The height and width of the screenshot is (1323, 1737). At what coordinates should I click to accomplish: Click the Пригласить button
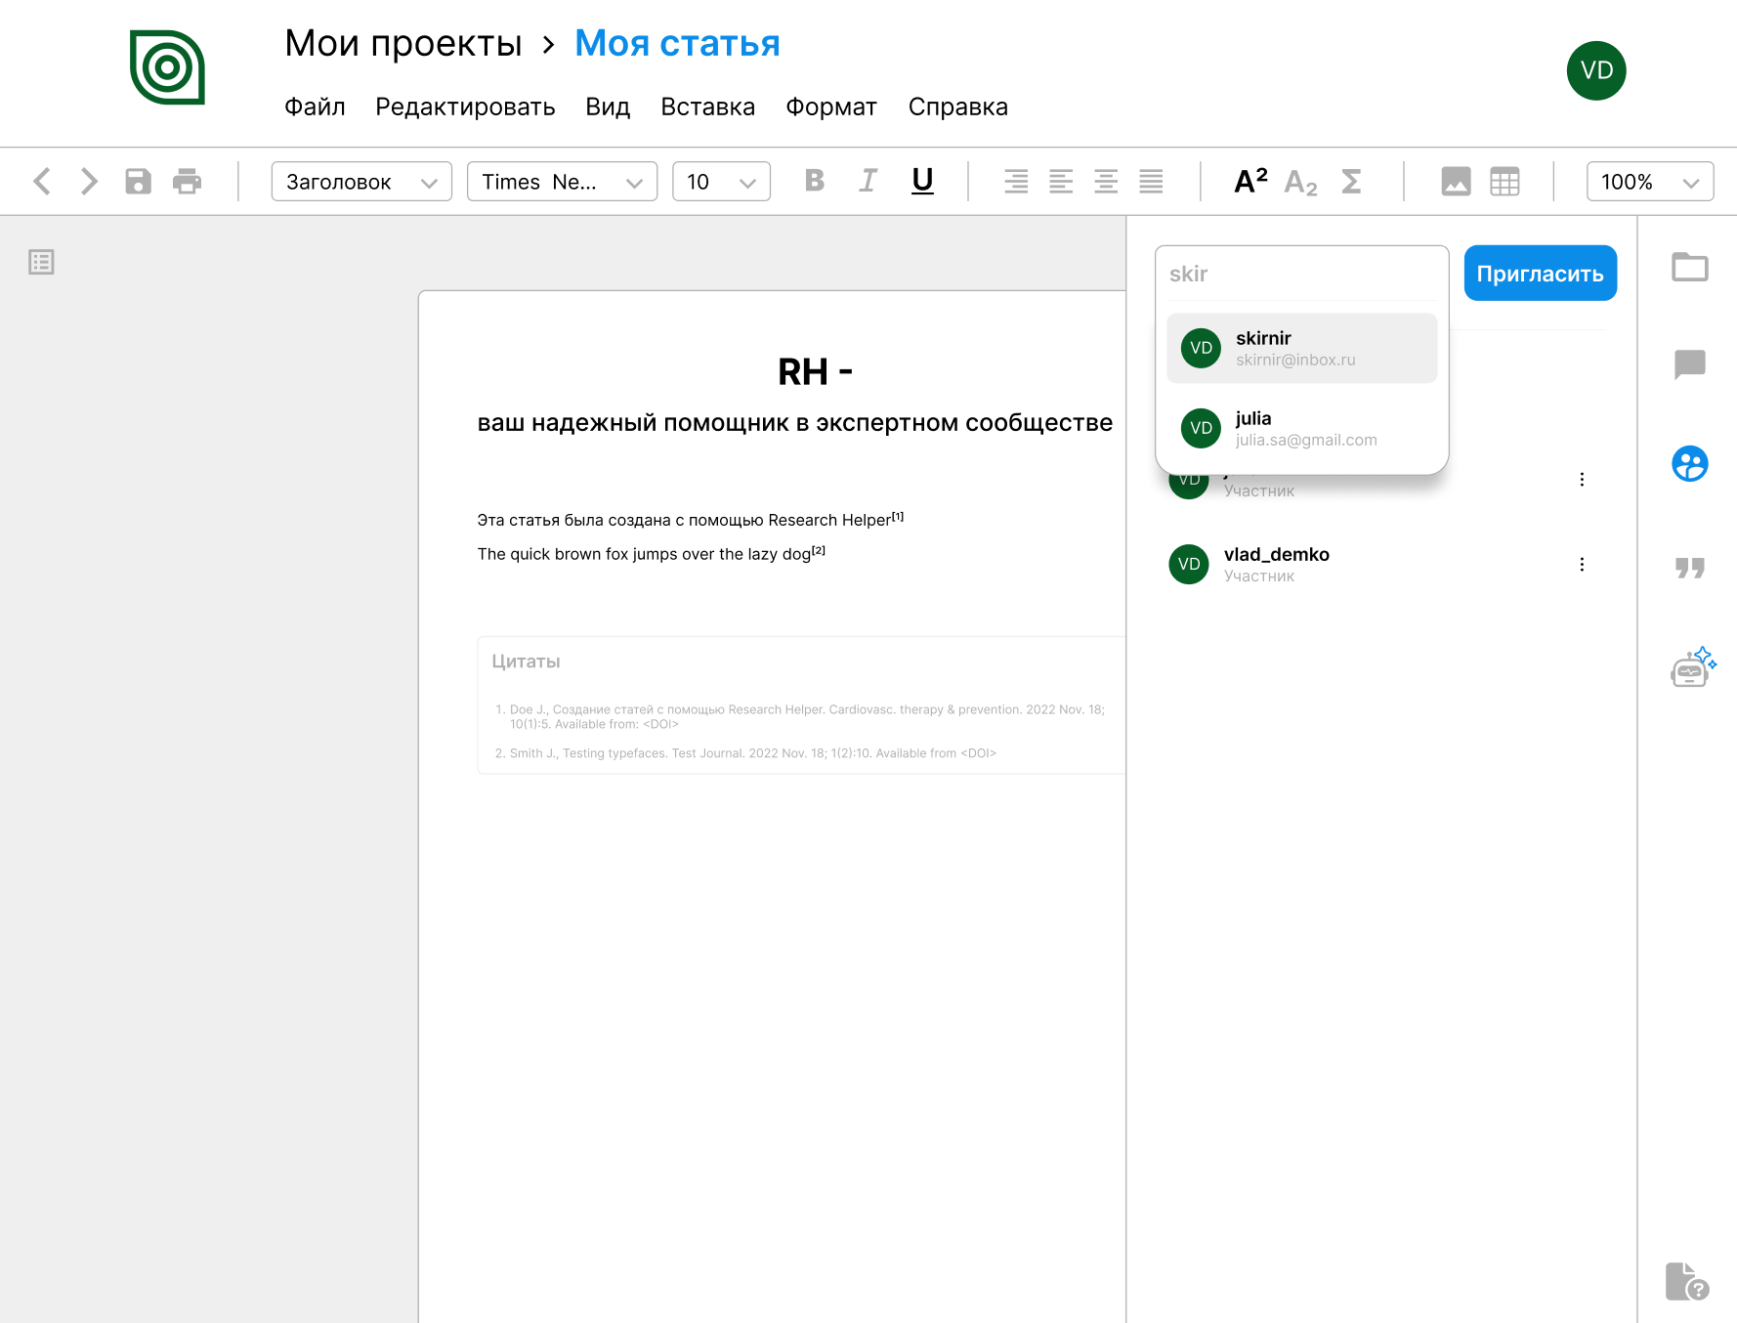[1540, 274]
